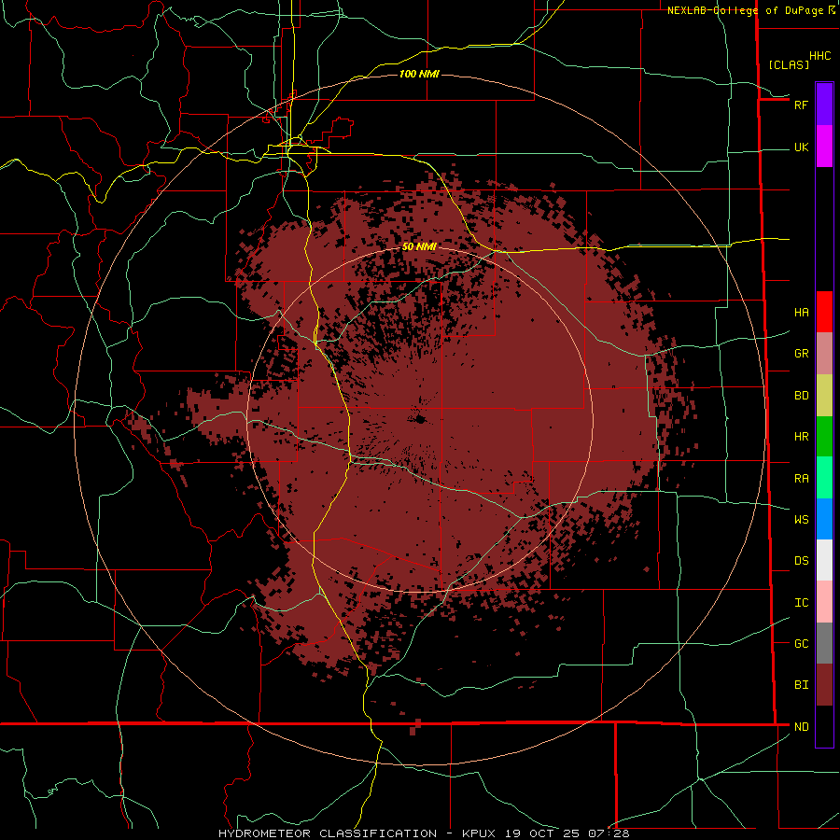This screenshot has height=840, width=840.
Task: Click the UK legend label
Action: click(x=801, y=147)
